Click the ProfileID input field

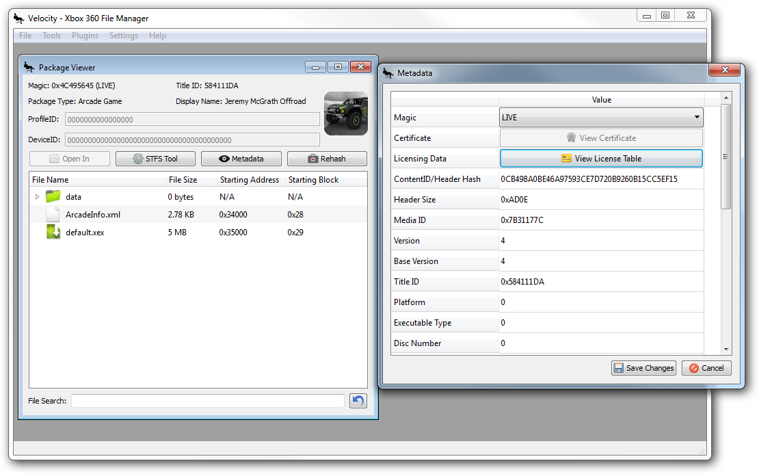coord(192,120)
